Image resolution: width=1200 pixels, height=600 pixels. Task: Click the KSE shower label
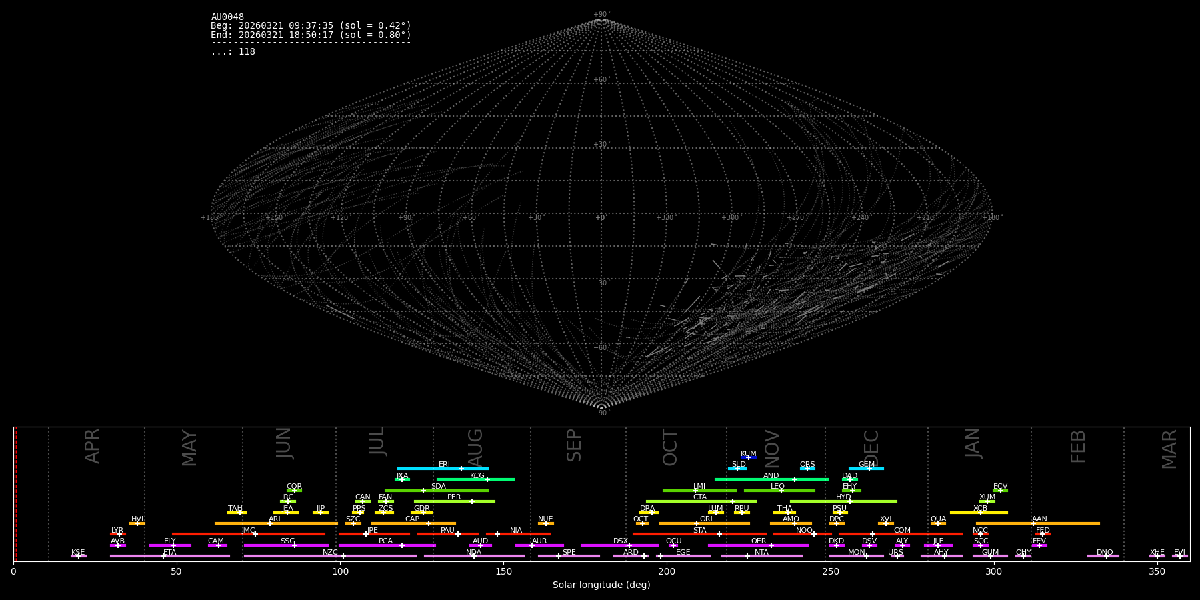click(x=78, y=553)
